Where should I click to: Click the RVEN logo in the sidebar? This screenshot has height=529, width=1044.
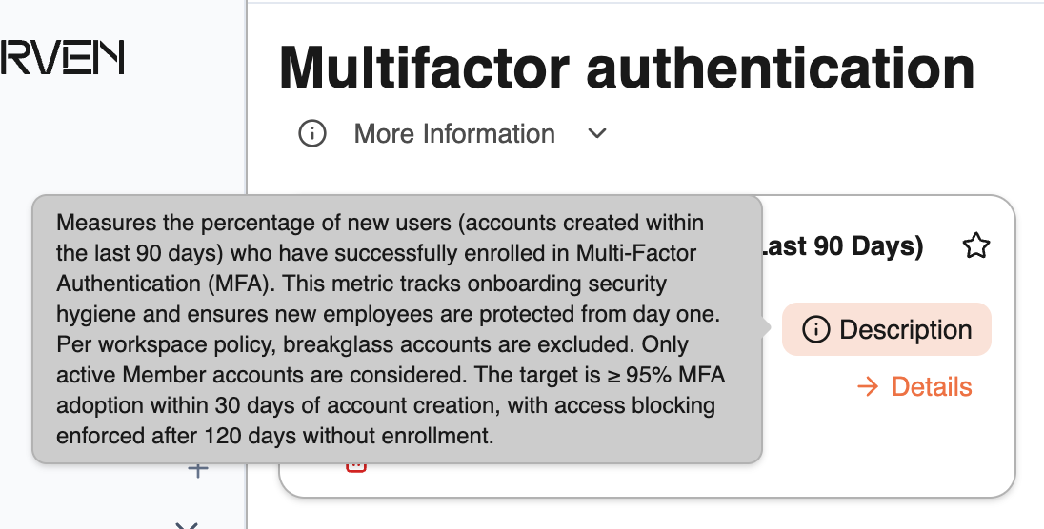[62, 56]
